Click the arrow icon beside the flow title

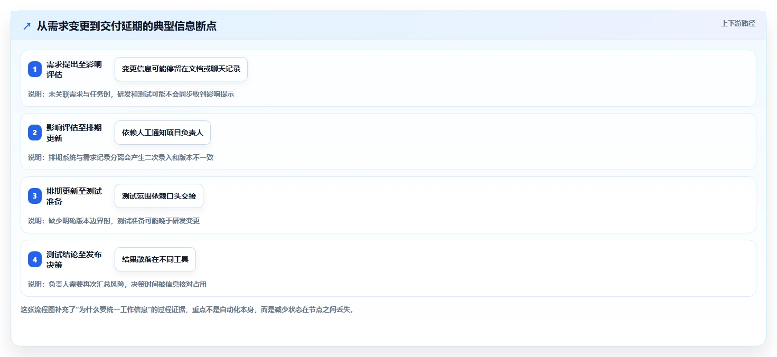click(26, 26)
